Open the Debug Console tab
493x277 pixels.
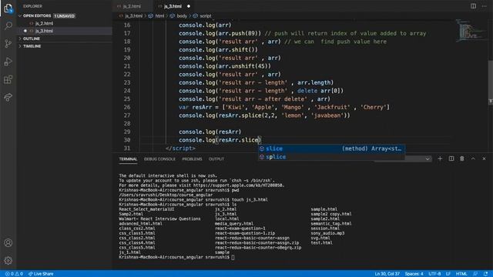coord(159,159)
